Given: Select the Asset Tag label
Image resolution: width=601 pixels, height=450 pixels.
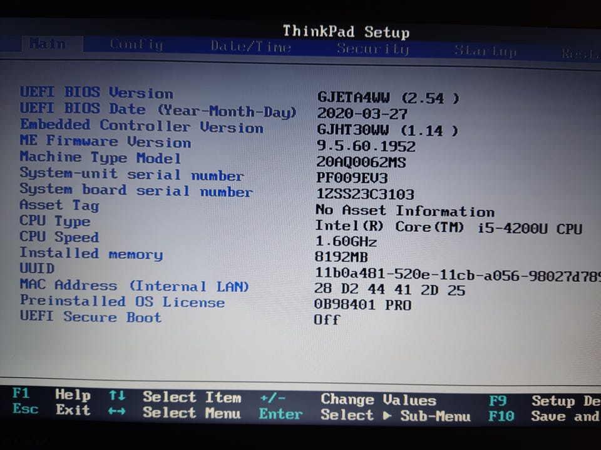Looking at the screenshot, I should pyautogui.click(x=59, y=206).
